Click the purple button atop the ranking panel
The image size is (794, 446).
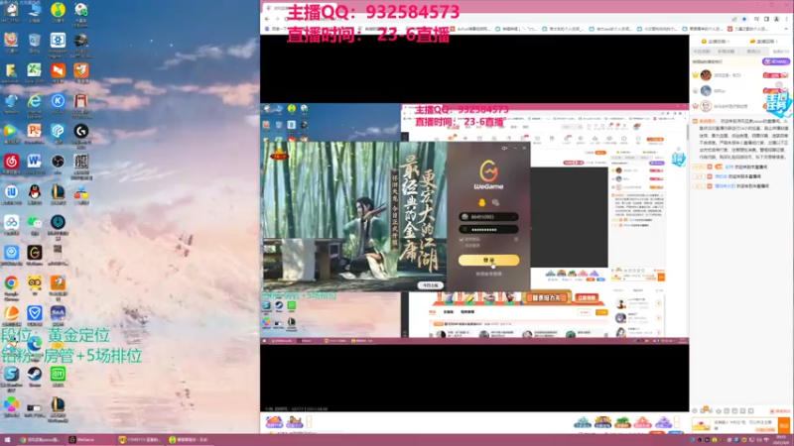pos(775,61)
